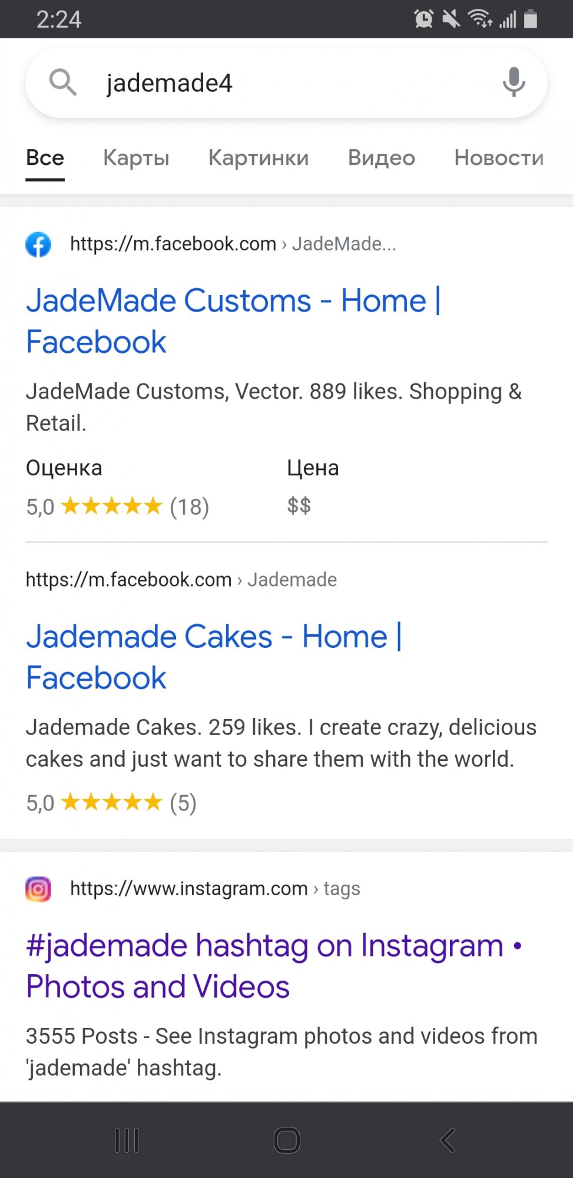The height and width of the screenshot is (1178, 573).
Task: Activate voice search microphone
Action: (514, 82)
